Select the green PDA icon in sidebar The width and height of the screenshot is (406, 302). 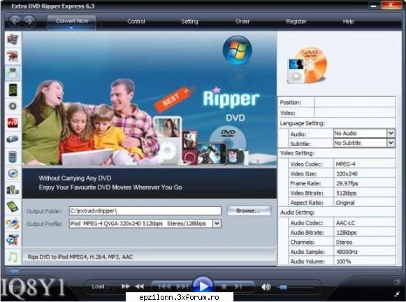pyautogui.click(x=13, y=207)
